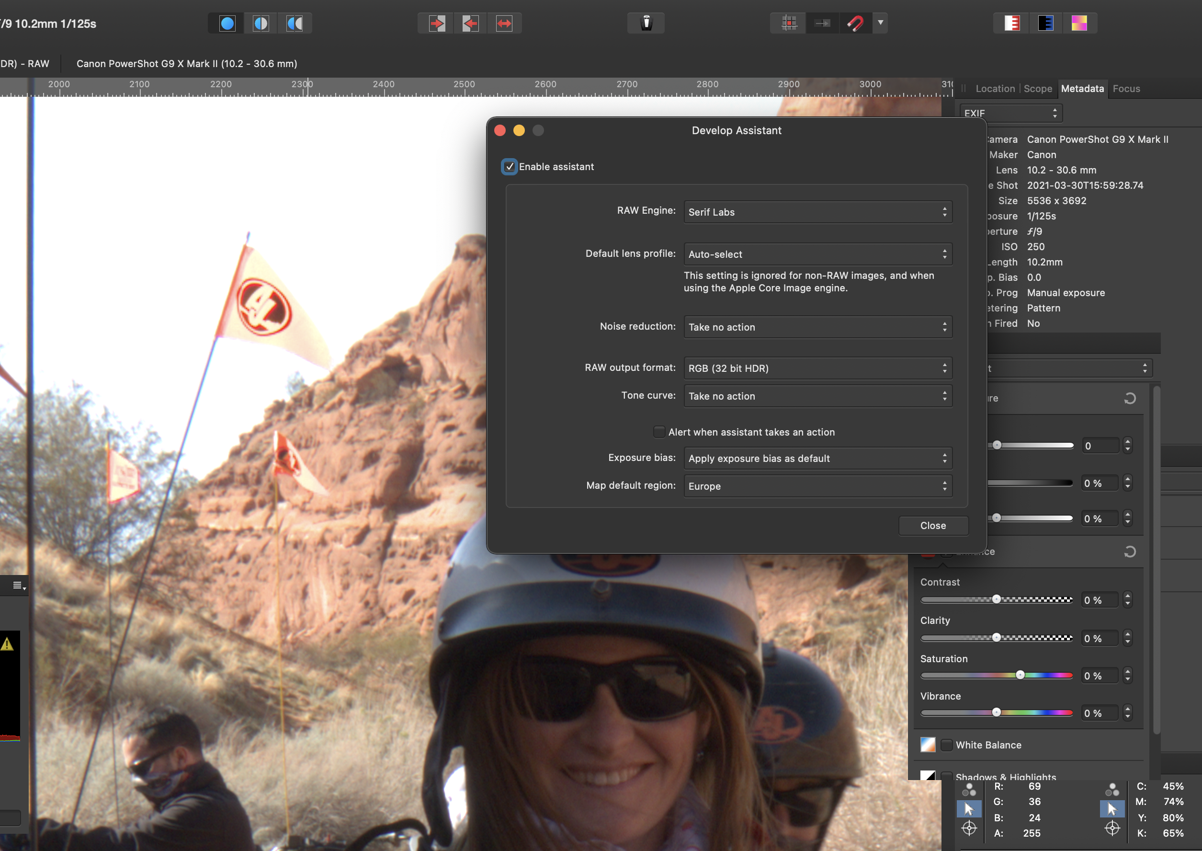Click the cursor sampler icon beside the CMYK readout
The image size is (1202, 851).
[x=1112, y=809]
